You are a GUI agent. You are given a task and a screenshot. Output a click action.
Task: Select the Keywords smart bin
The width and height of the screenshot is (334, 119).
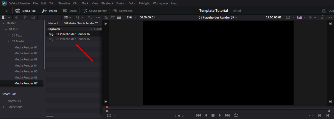[x=14, y=101]
